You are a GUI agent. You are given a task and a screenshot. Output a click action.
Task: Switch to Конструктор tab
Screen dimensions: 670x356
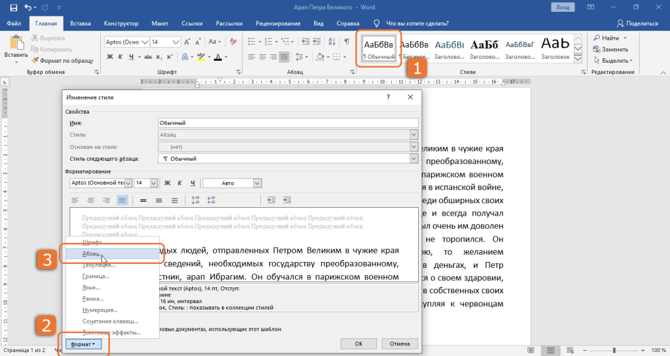(x=121, y=24)
